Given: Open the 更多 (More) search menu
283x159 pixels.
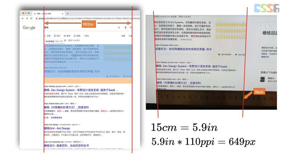Looking at the screenshot, I should coord(86,36).
